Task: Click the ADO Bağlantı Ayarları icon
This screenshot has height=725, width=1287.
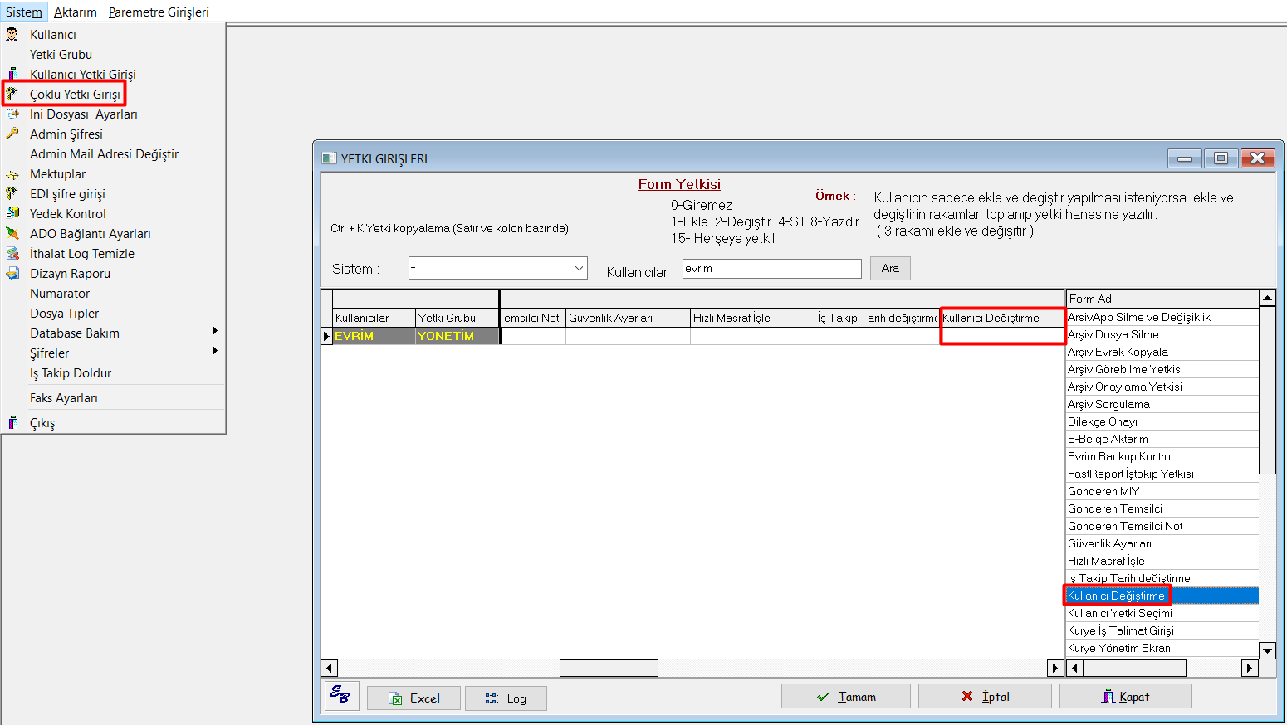Action: click(12, 233)
